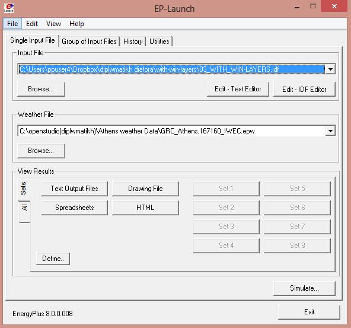Viewport: 351px width, 328px height.
Task: Switch to Group of Input Files tab
Action: [x=89, y=42]
